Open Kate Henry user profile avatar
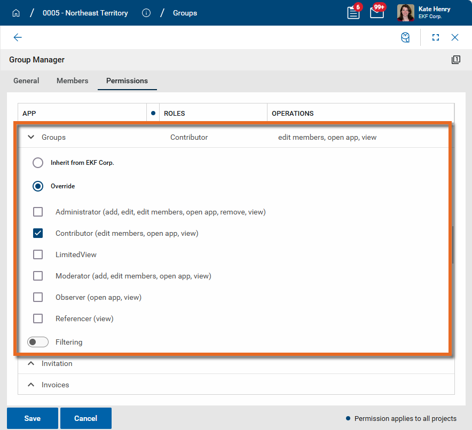This screenshot has height=430, width=472. [405, 13]
